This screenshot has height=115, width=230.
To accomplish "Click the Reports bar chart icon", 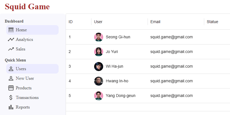I will (11, 107).
